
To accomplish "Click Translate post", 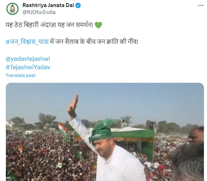I will coord(20,75).
